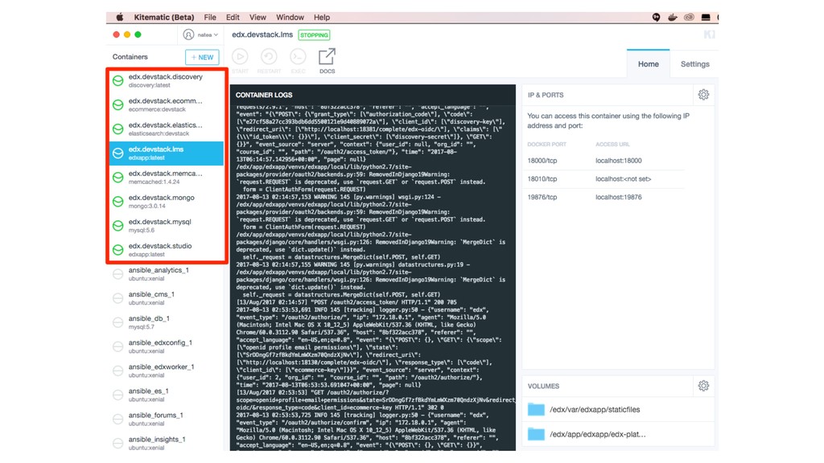Click the Docker whale menu bar icon
This screenshot has width=824, height=463.
pos(672,18)
